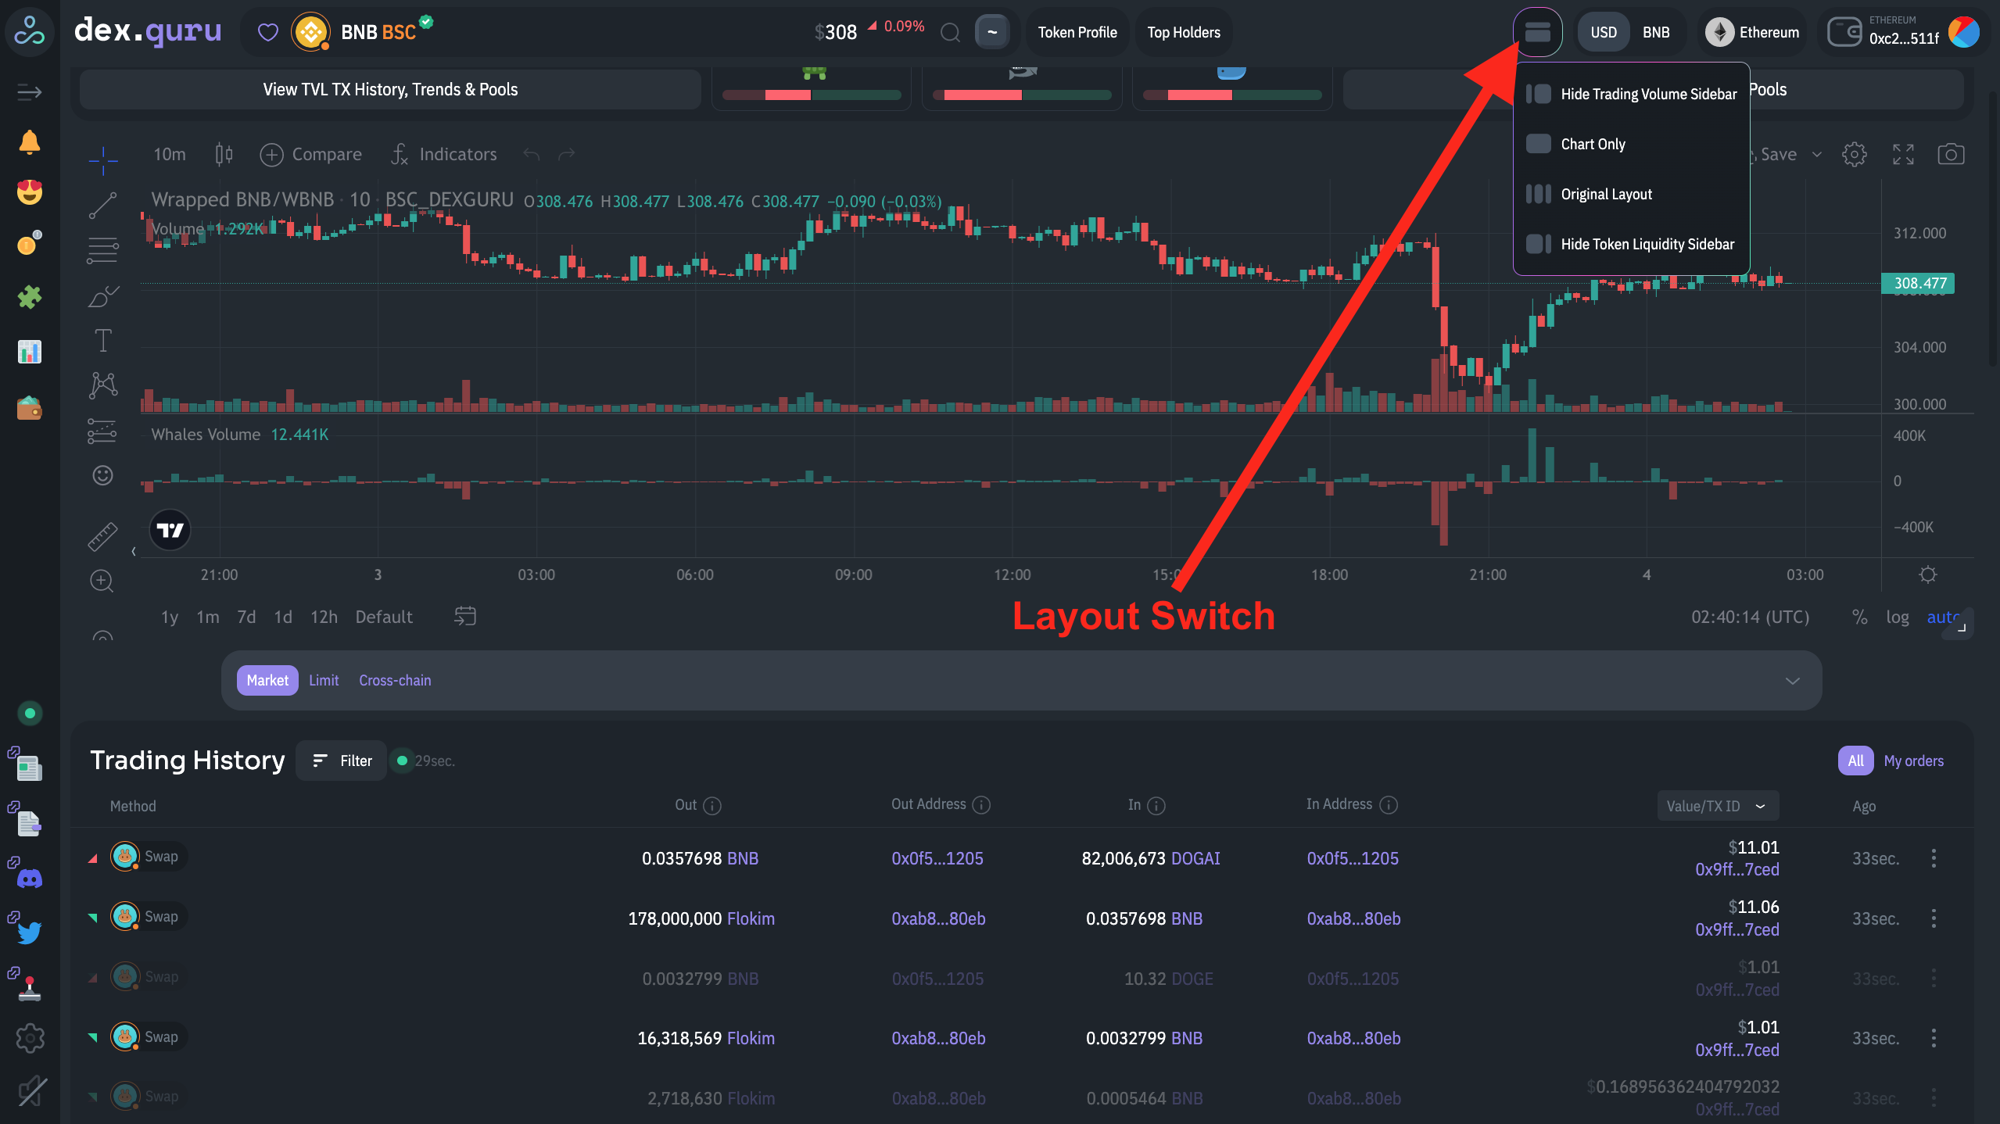Click the heart favorite icon beside BNB

[x=268, y=32]
